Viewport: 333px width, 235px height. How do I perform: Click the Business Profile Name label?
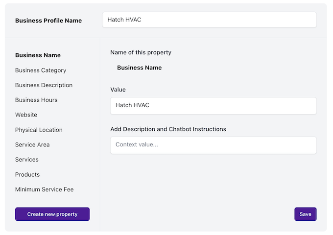[48, 21]
